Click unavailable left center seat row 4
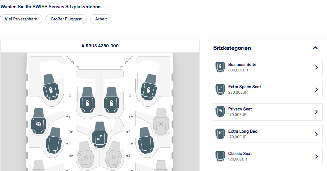Screen dimensions: 327x171 click(86, 155)
